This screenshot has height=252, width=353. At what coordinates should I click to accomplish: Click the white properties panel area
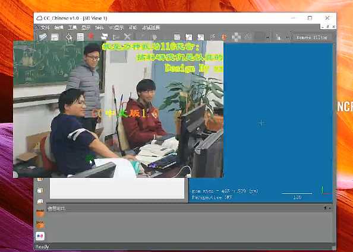(x=117, y=188)
